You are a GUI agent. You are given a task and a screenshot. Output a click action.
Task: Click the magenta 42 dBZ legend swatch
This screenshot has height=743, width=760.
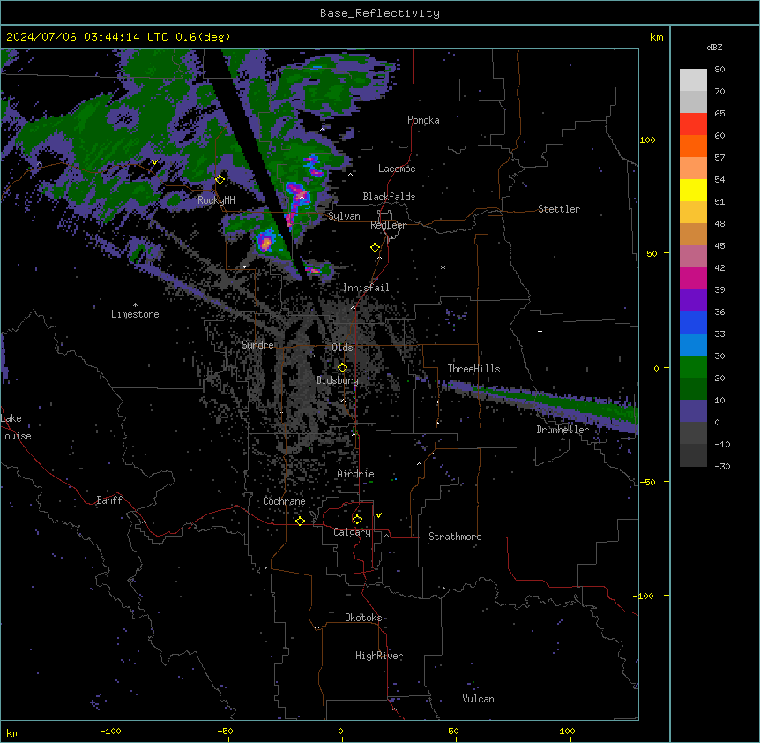693,278
